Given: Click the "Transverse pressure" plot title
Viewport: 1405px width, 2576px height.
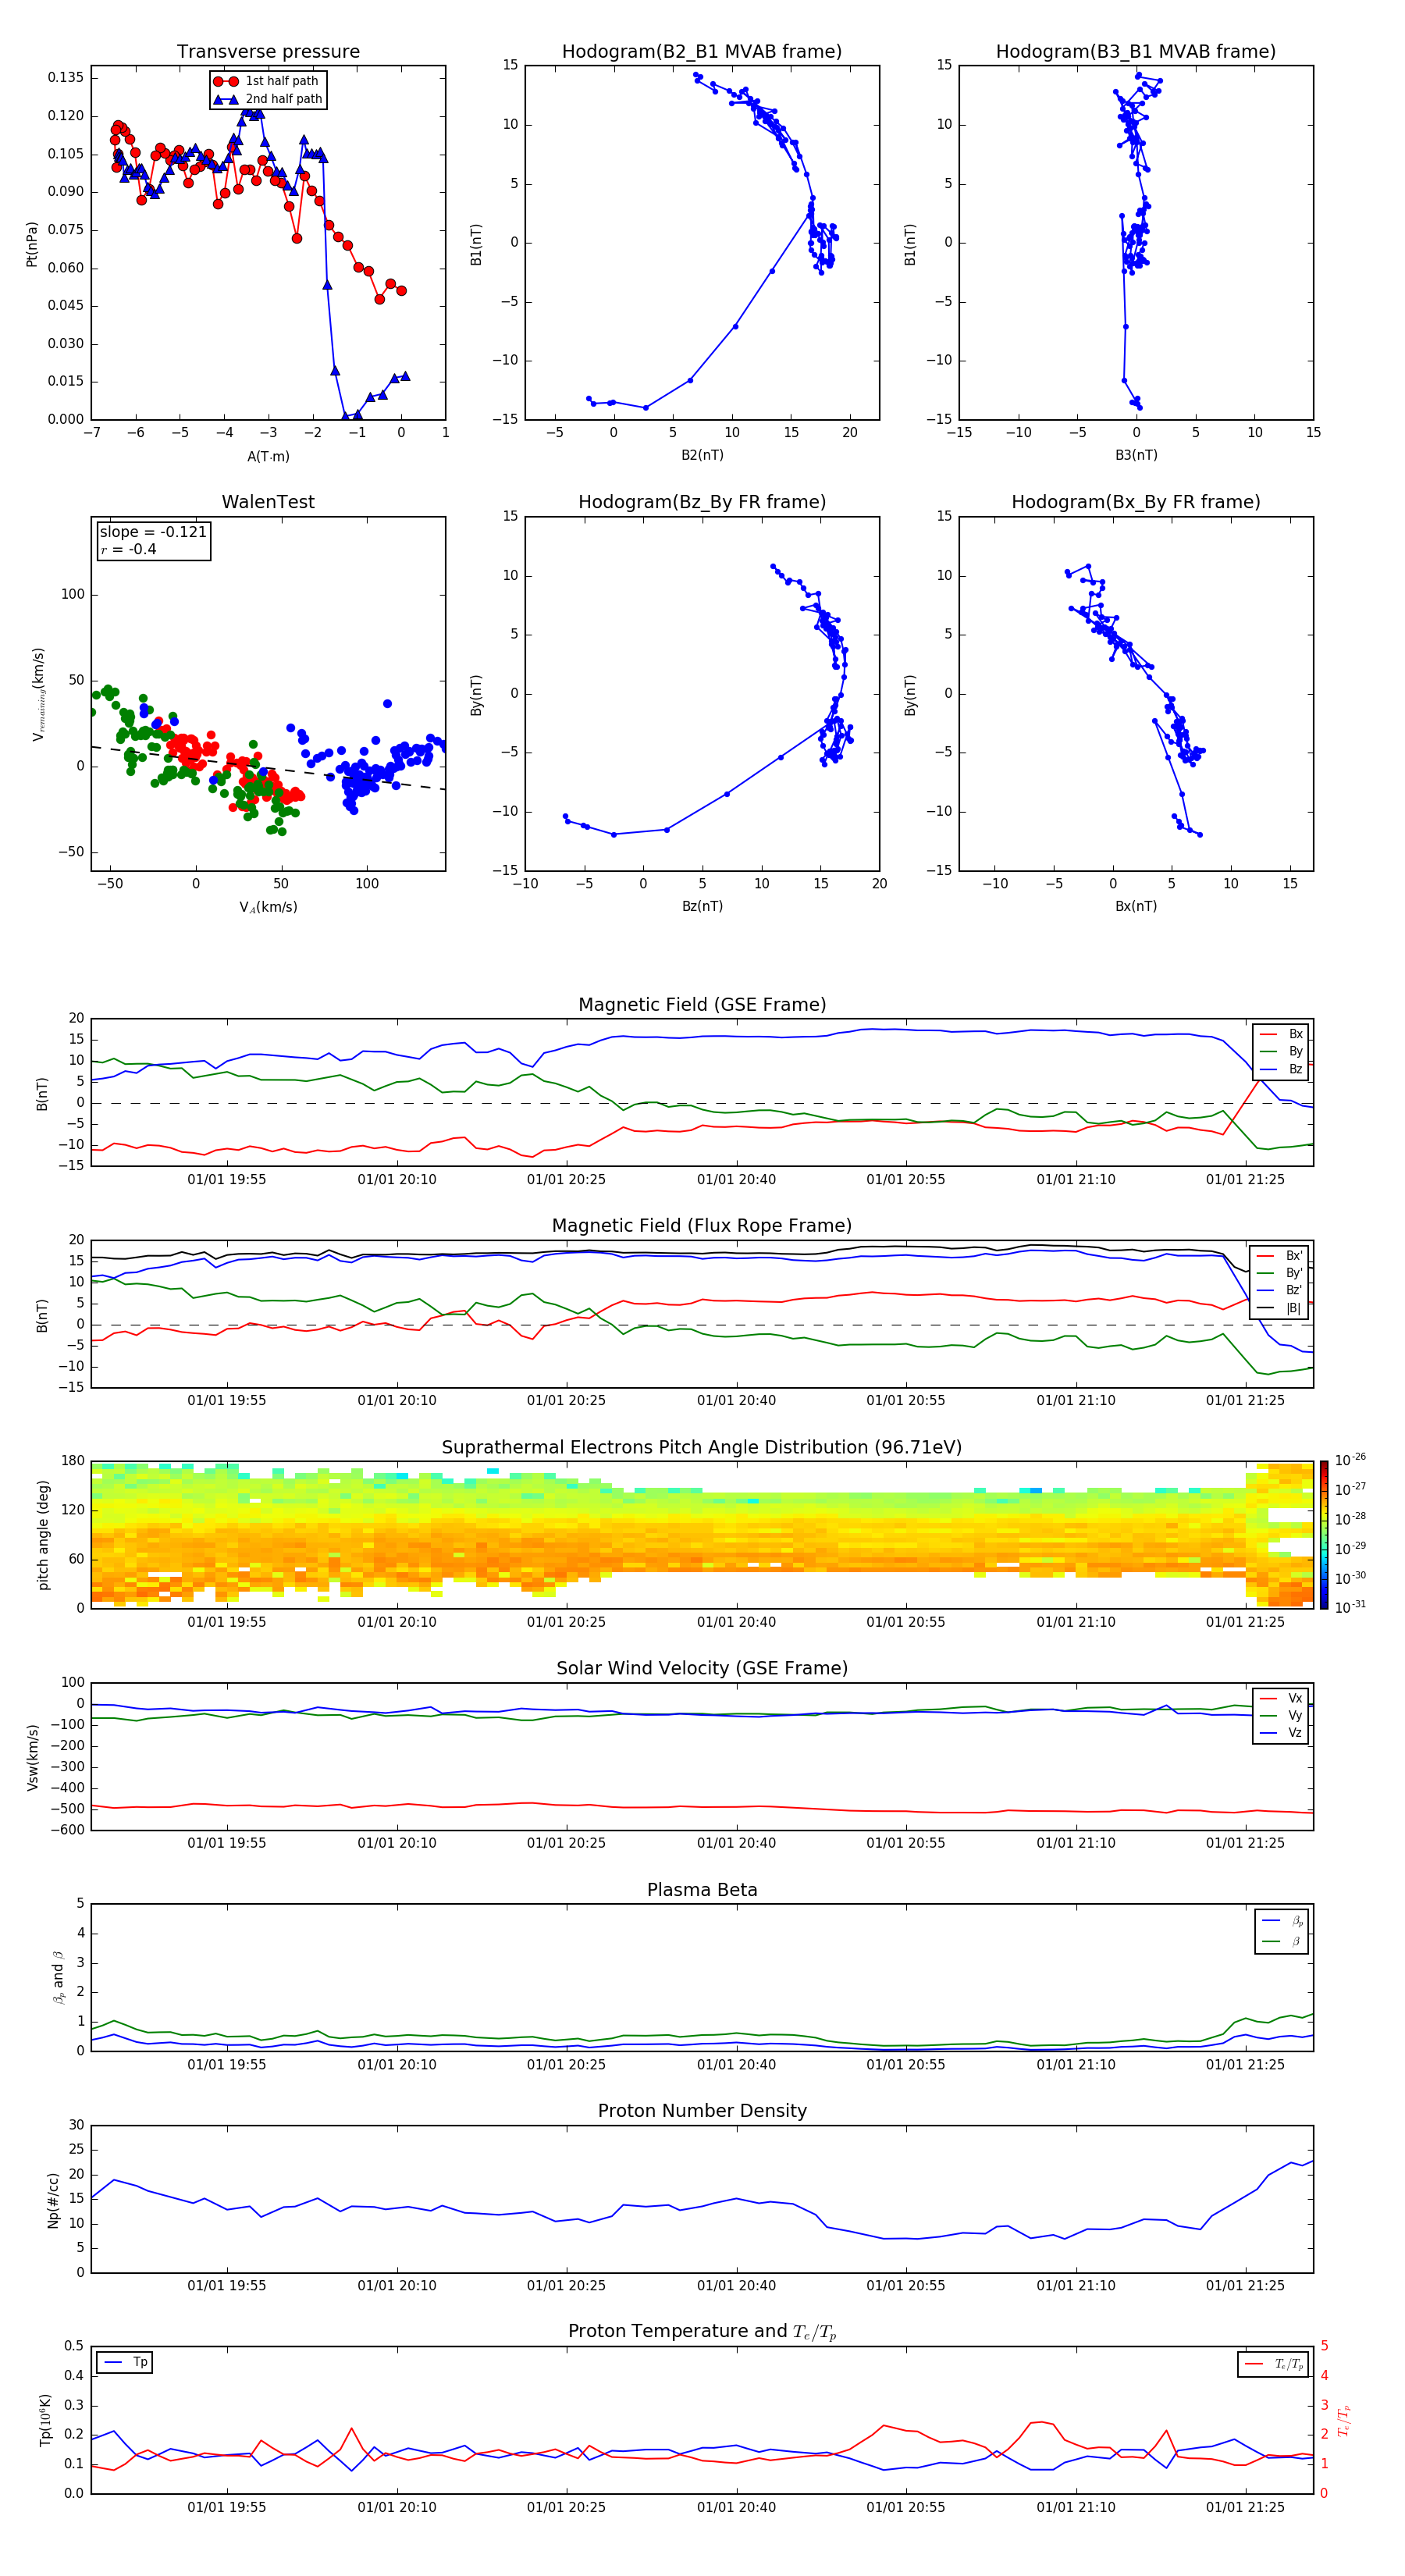Looking at the screenshot, I should point(268,52).
